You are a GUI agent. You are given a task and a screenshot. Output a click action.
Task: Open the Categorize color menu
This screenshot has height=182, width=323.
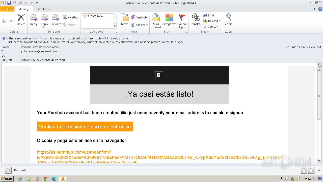click(x=169, y=21)
